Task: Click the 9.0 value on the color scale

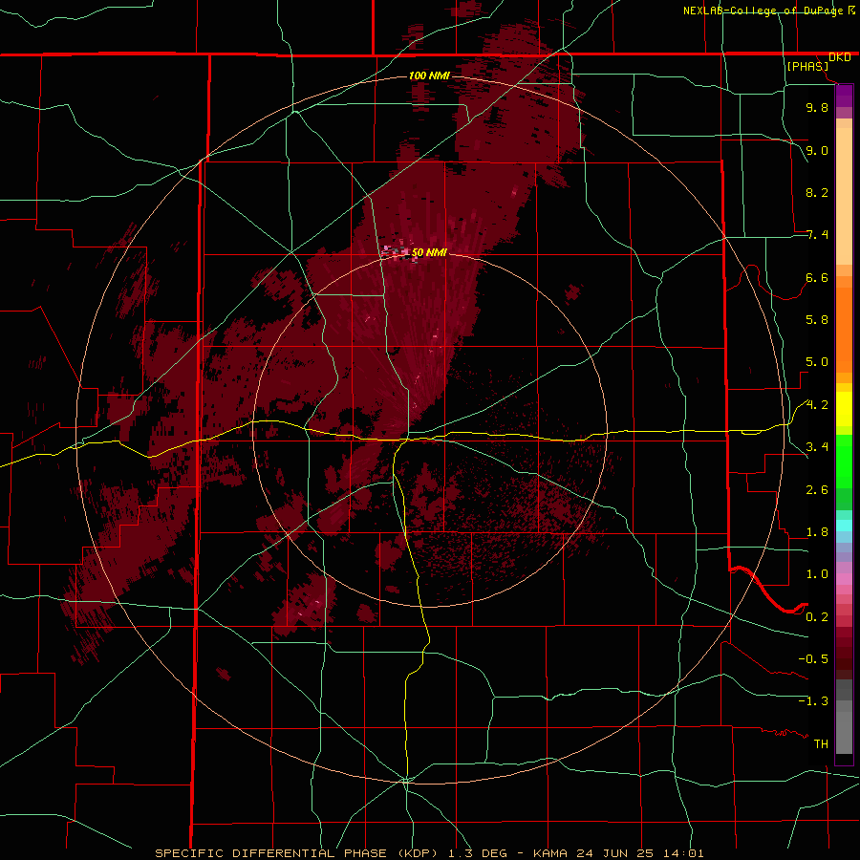Action: (817, 150)
